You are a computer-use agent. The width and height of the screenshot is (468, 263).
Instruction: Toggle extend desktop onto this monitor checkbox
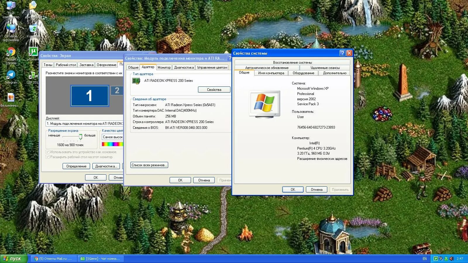click(x=47, y=157)
